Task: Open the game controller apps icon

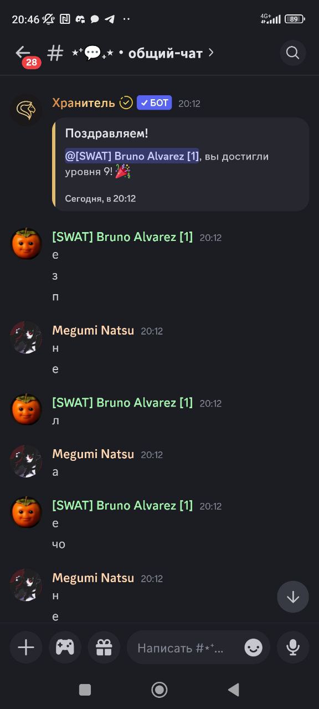Action: point(65,648)
